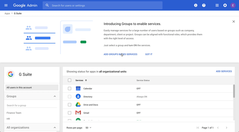Select All users in this account
Image resolution: width=239 pixels, height=132 pixels.
pyautogui.click(x=32, y=87)
